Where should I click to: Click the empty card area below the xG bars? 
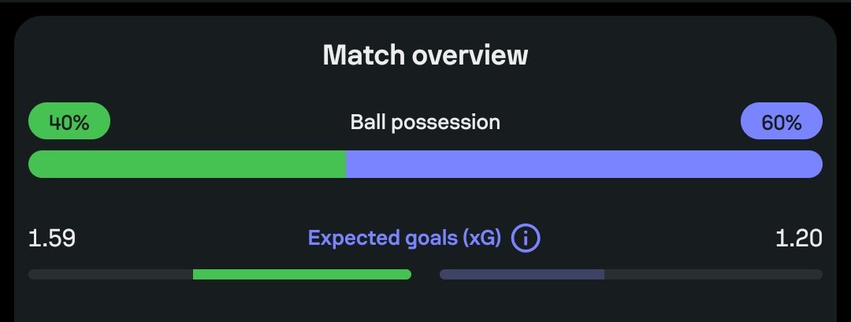pyautogui.click(x=425, y=303)
